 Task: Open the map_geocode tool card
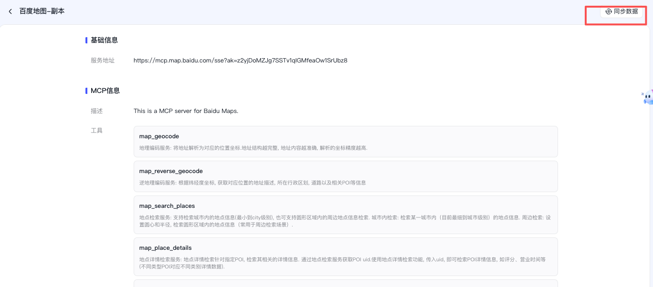(346, 142)
